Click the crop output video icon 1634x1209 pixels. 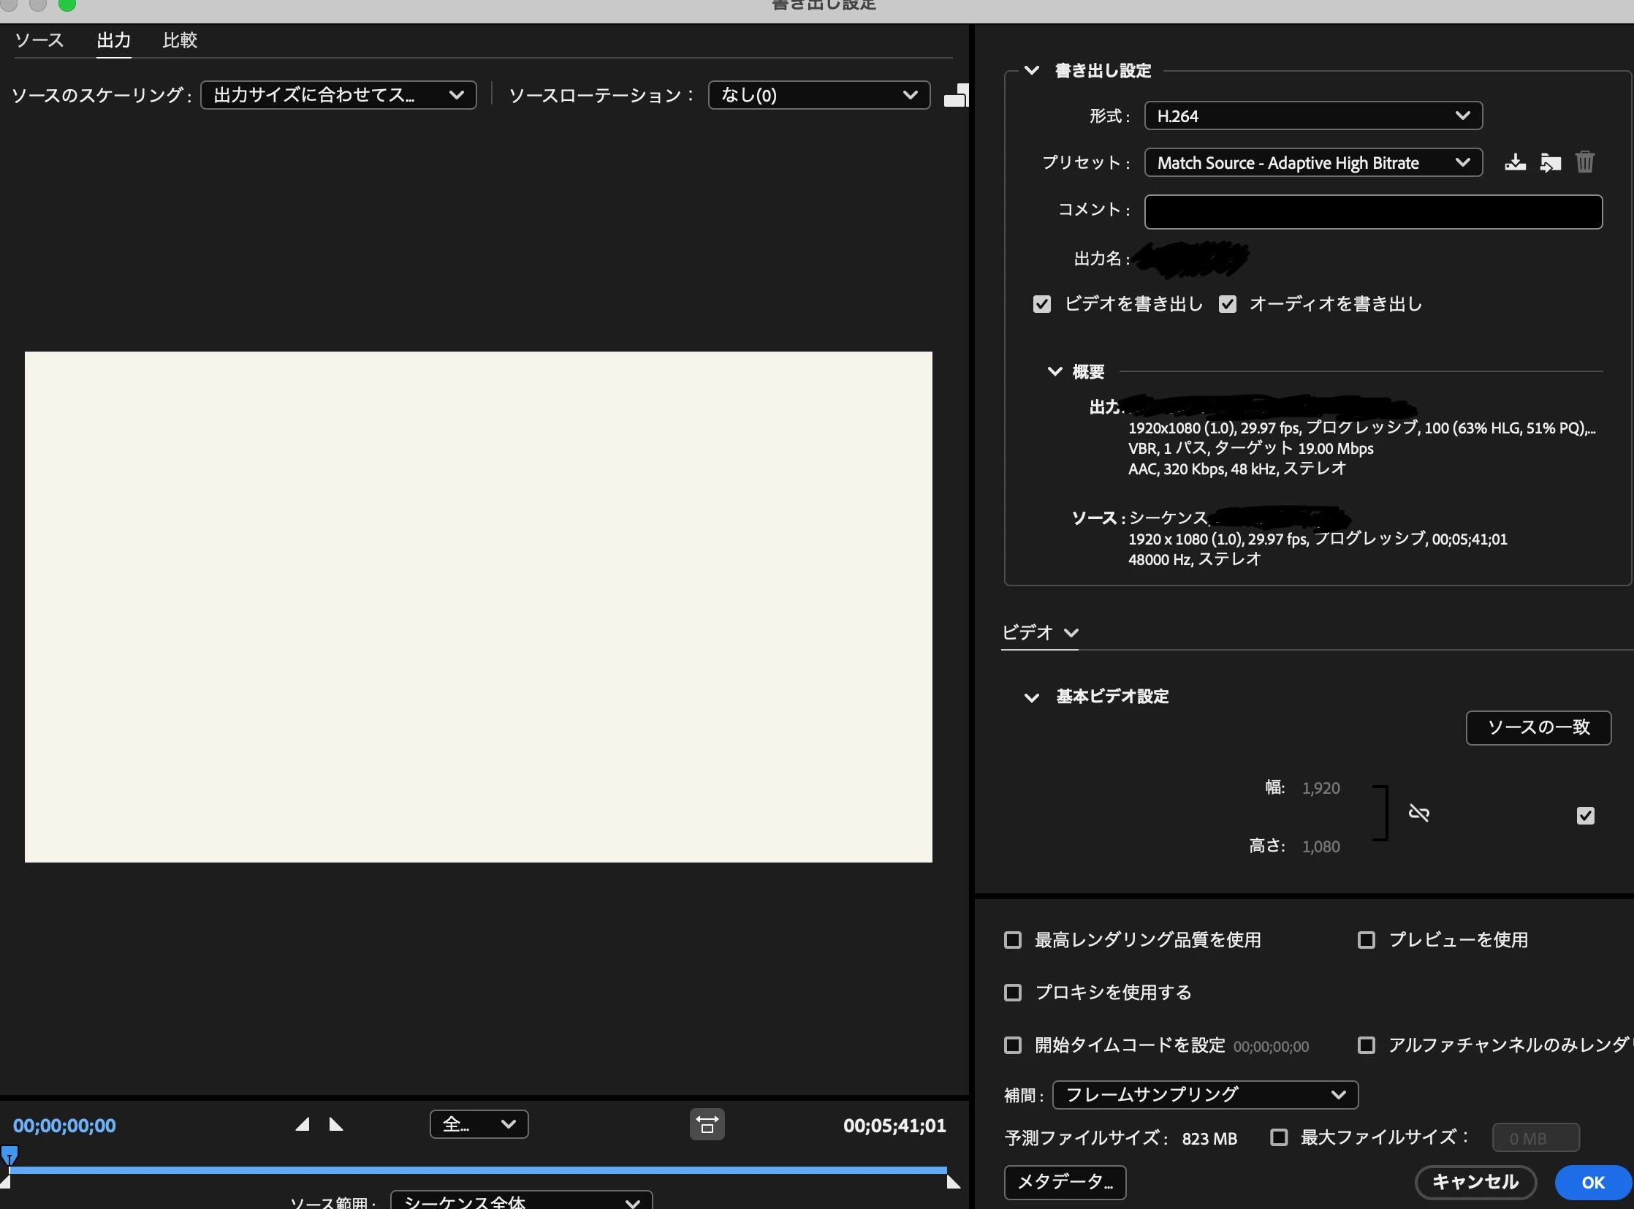(956, 96)
